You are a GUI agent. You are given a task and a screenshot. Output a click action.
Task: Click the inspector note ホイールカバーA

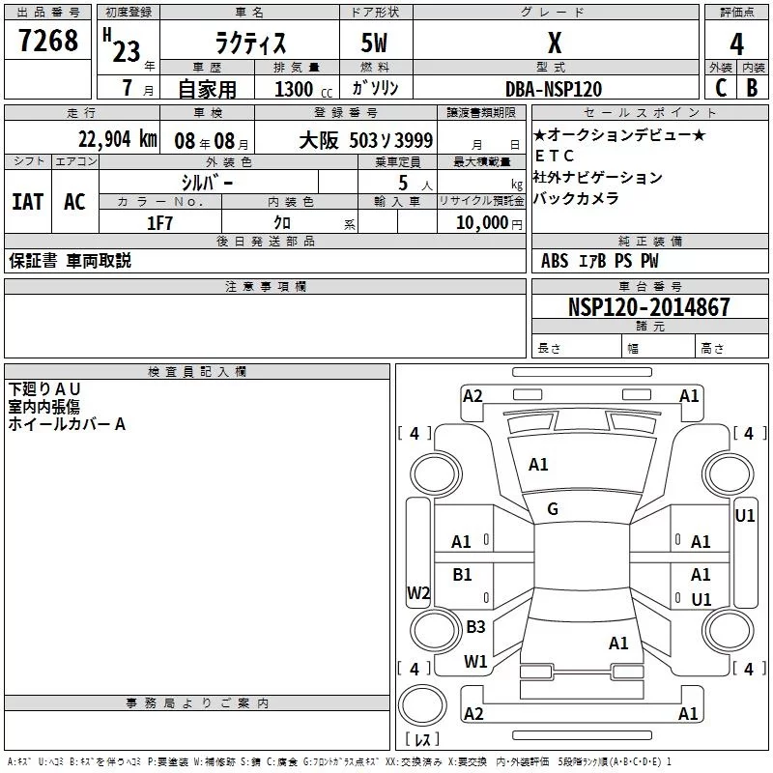67,424
